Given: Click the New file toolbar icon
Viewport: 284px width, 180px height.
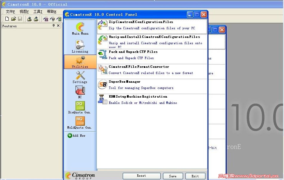Looking at the screenshot, I should pyautogui.click(x=7, y=19).
